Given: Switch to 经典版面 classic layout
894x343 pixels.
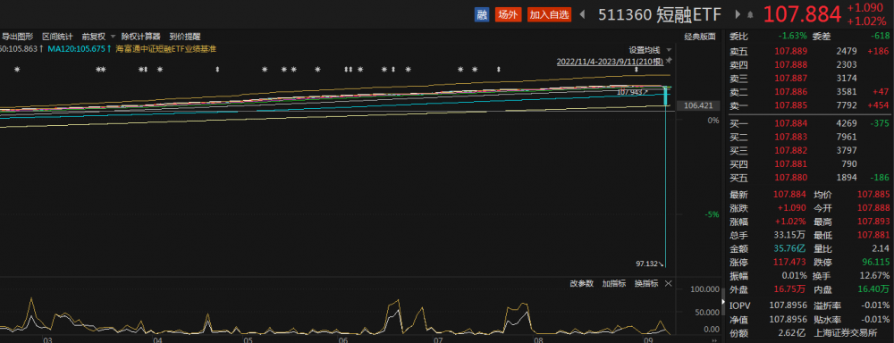Looking at the screenshot, I should pos(700,37).
